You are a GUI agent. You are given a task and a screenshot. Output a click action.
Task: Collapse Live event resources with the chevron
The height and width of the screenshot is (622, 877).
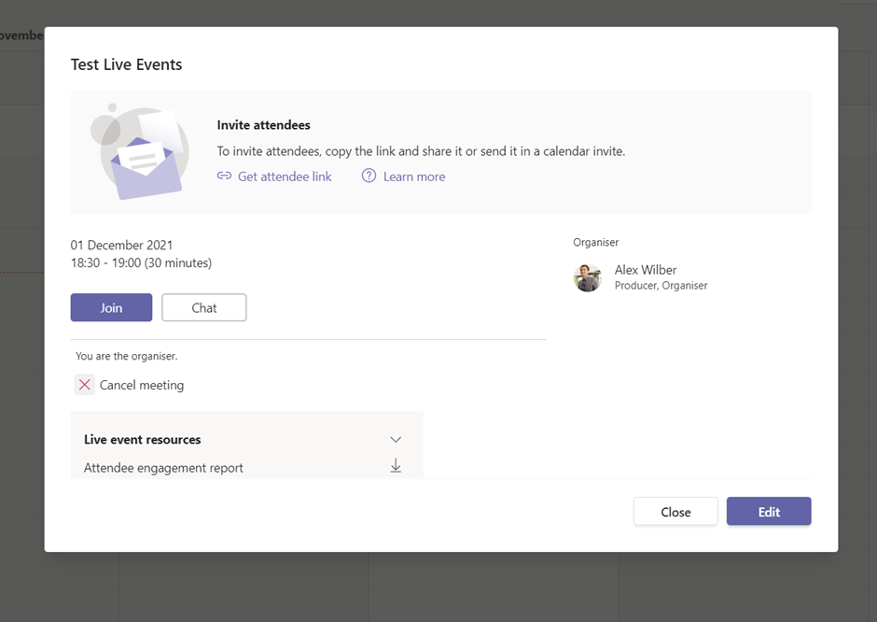point(396,439)
